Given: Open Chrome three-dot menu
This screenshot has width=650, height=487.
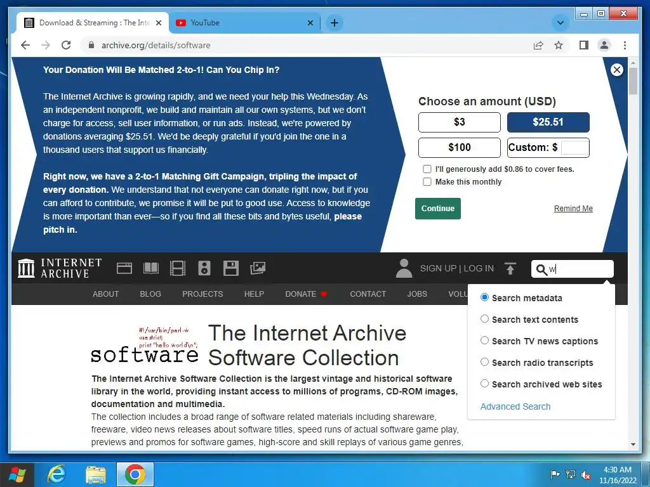Looking at the screenshot, I should point(625,45).
